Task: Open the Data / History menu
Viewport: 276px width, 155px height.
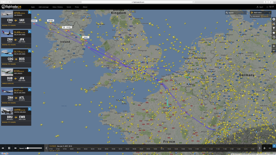Action: tap(58, 7)
